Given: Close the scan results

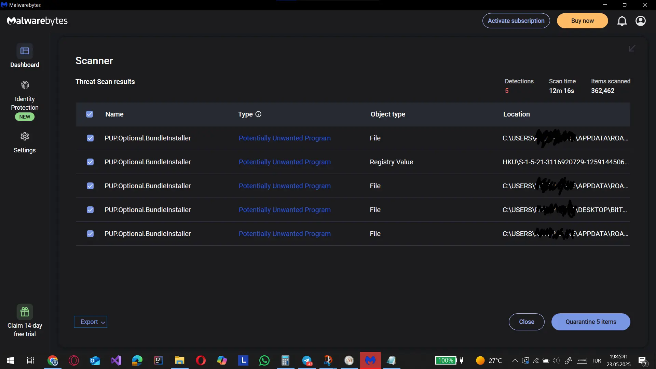Looking at the screenshot, I should [527, 322].
